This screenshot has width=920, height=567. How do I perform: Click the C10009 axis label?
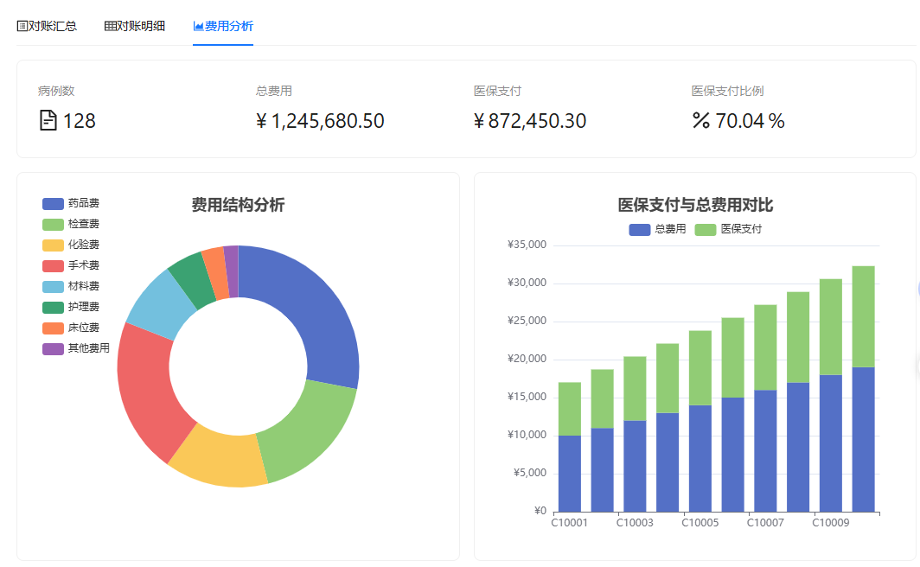[x=831, y=522]
